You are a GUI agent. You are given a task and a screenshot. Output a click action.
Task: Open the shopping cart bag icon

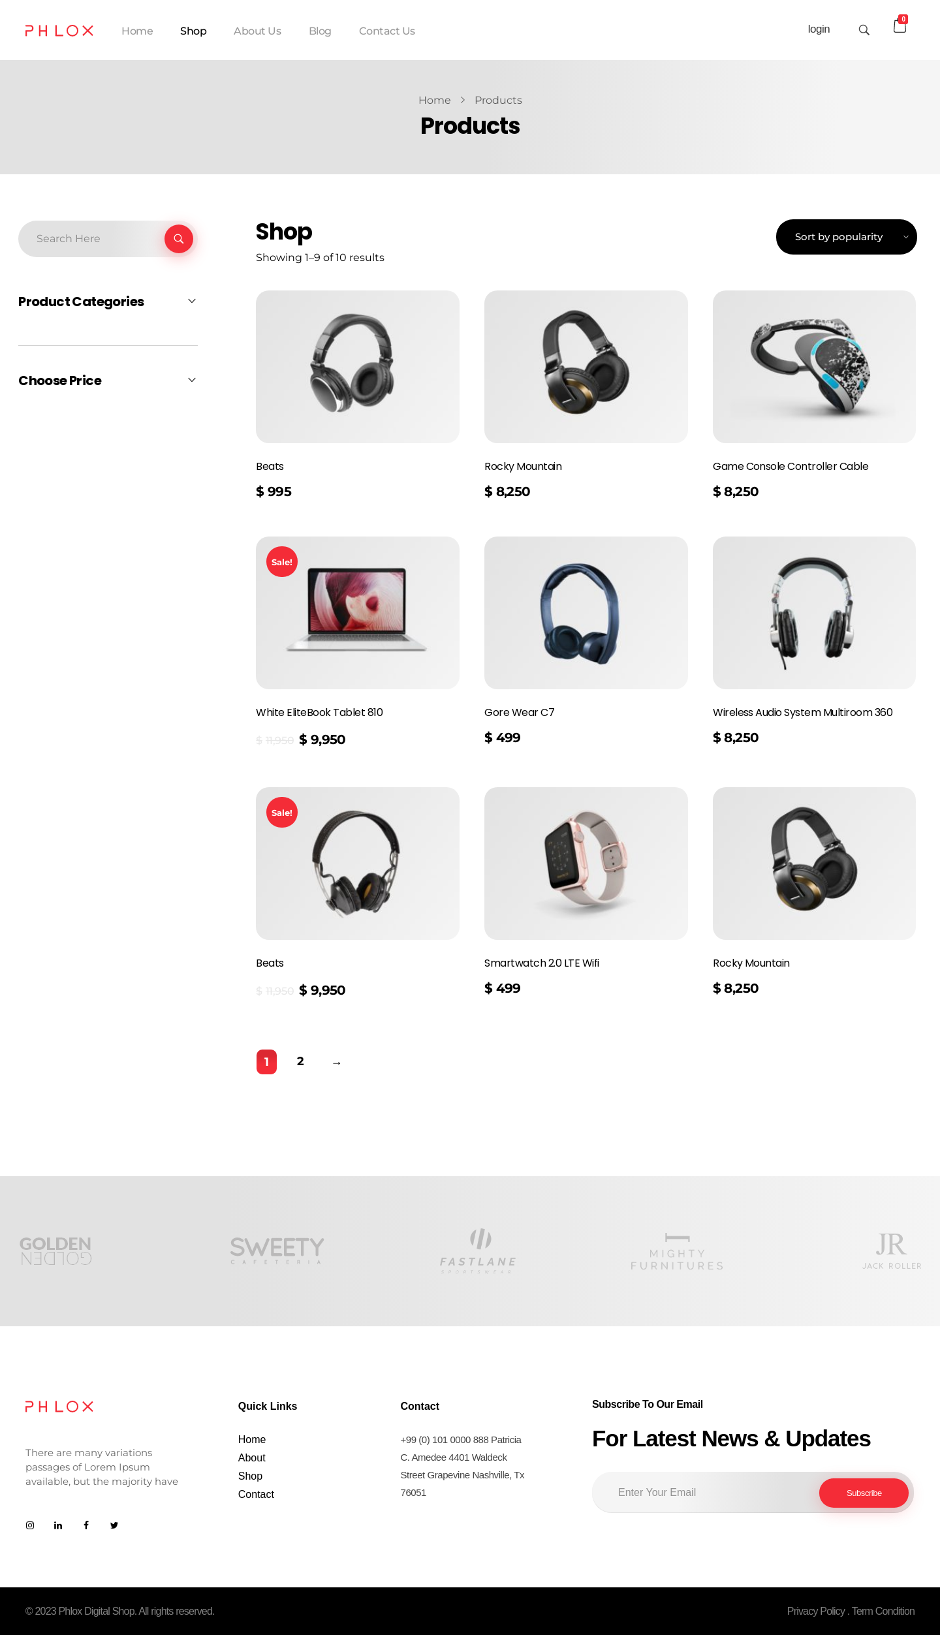[900, 26]
